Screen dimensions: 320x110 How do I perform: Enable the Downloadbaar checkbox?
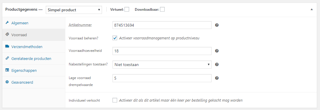162,10
